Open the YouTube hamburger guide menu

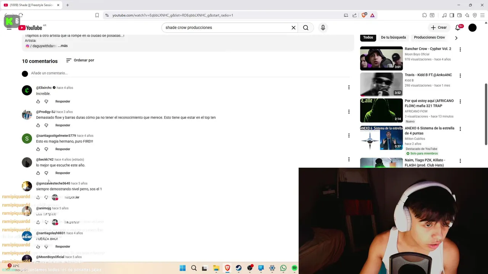[x=9, y=28]
